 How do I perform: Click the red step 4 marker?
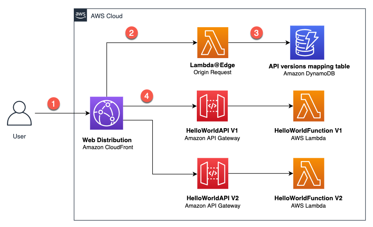pyautogui.click(x=146, y=96)
